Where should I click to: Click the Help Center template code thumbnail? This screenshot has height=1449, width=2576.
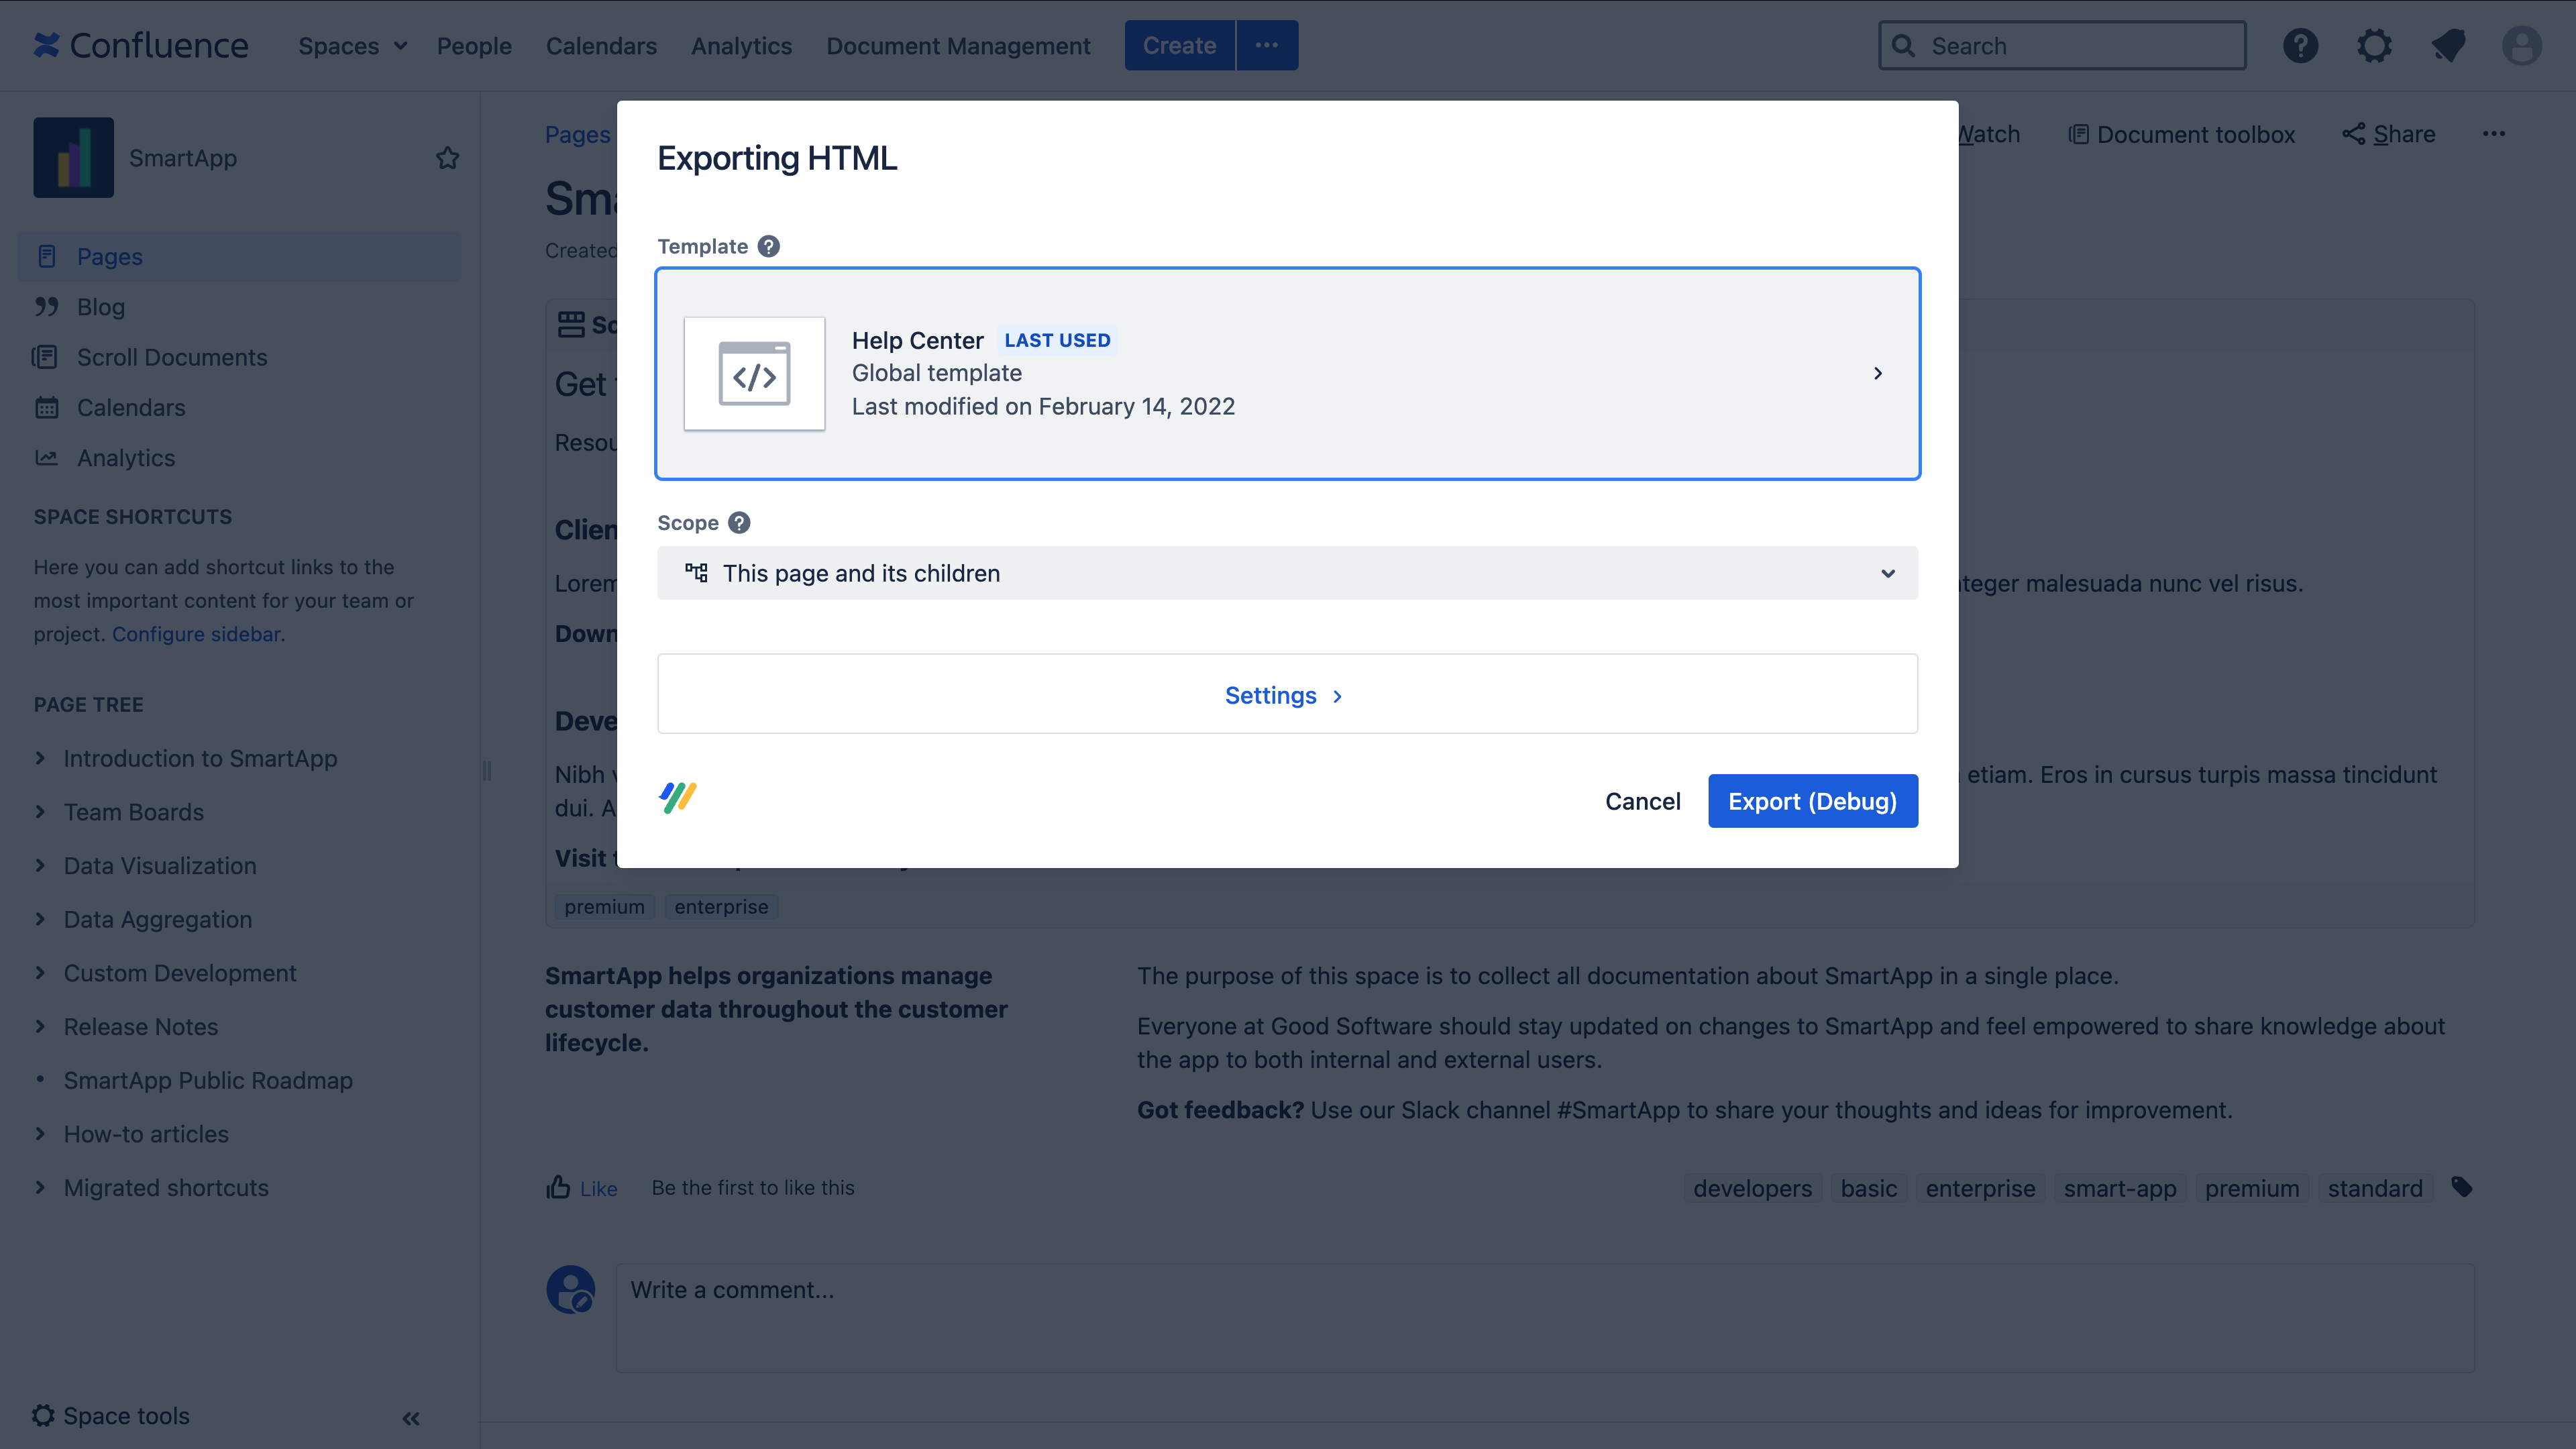(754, 374)
